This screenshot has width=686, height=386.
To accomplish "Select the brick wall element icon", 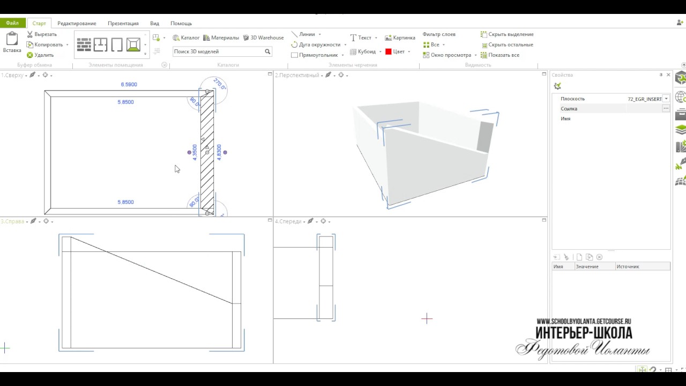I will [84, 44].
